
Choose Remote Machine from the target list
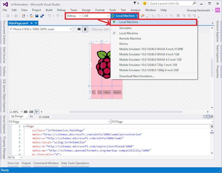coord(154,39)
